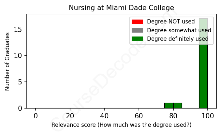Image resolution: width=221 pixels, height=133 pixels.
Task: Click the chart title 'Nursing at Miami Dade College'
Action: coord(121,8)
